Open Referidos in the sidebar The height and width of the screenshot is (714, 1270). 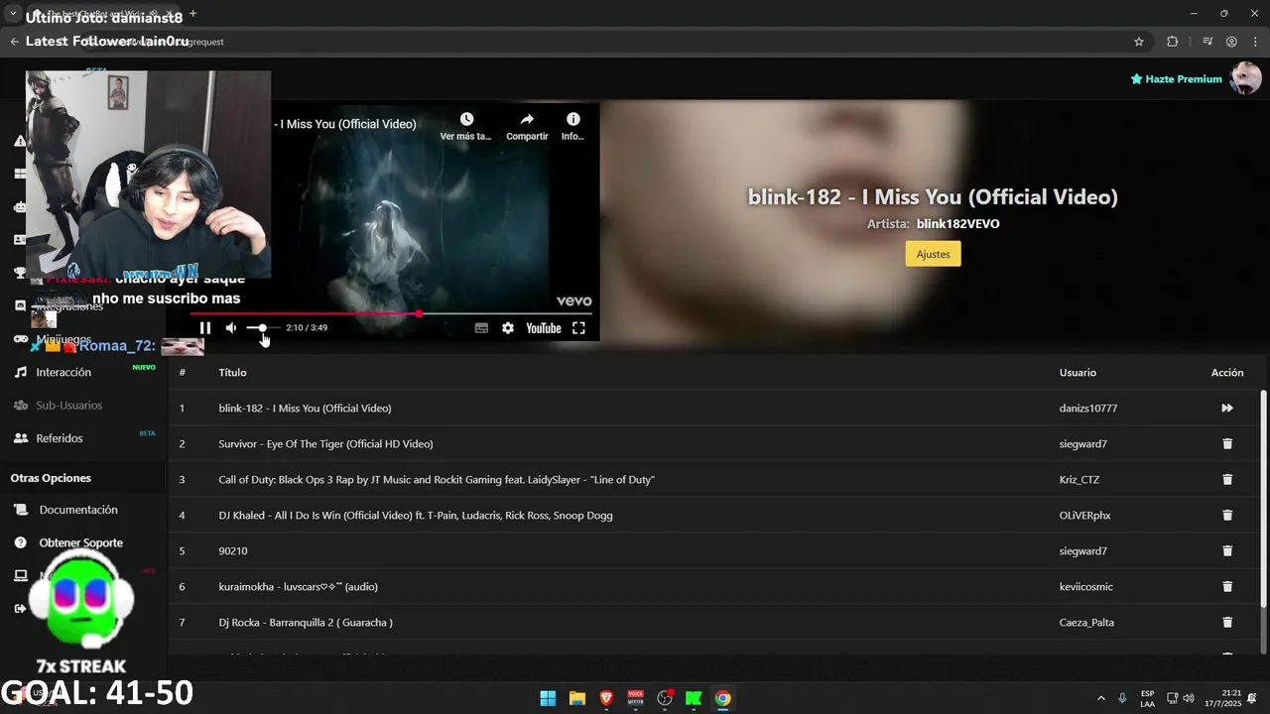tap(60, 437)
